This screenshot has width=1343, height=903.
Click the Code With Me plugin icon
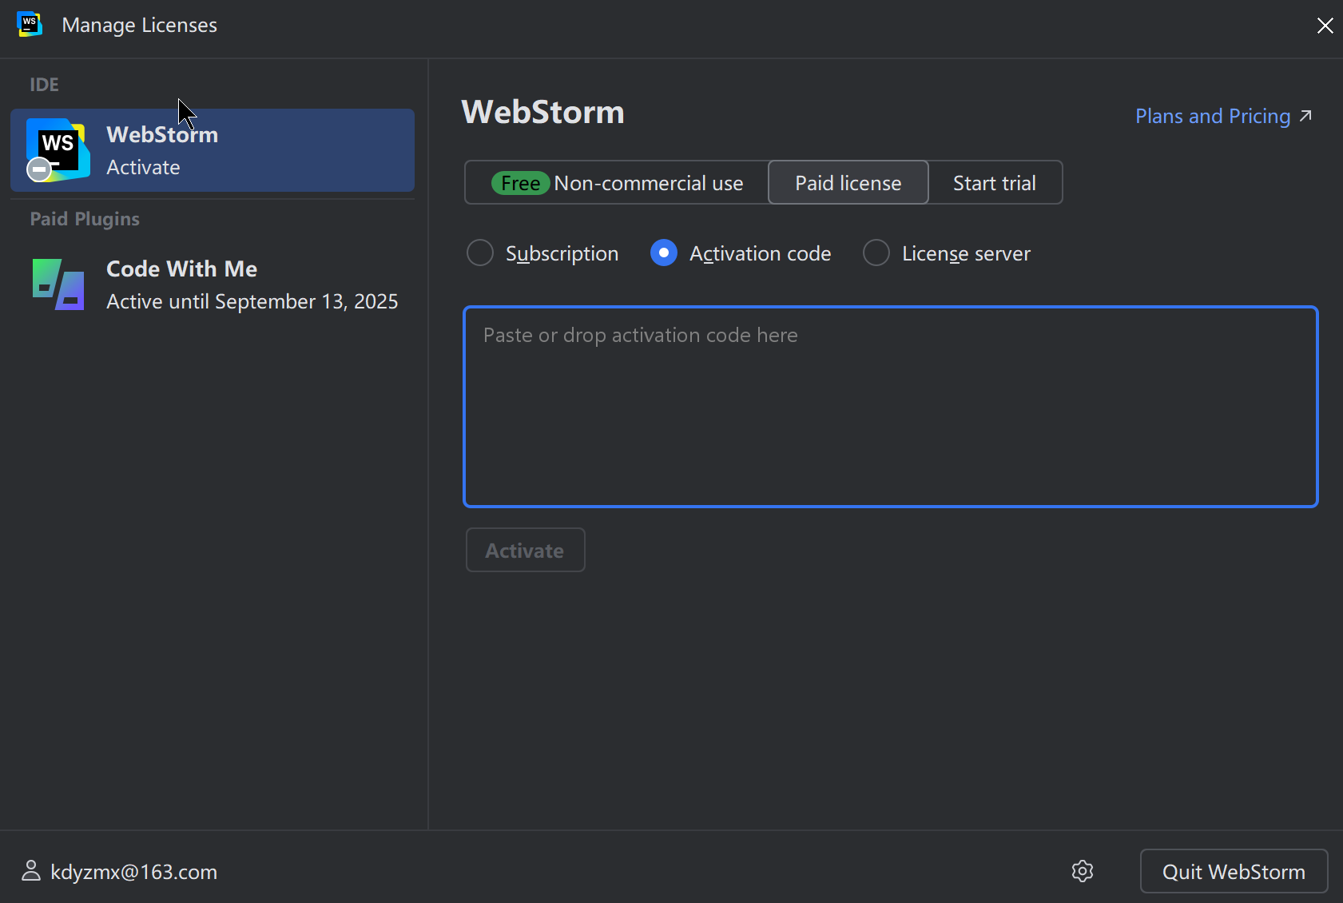point(58,284)
